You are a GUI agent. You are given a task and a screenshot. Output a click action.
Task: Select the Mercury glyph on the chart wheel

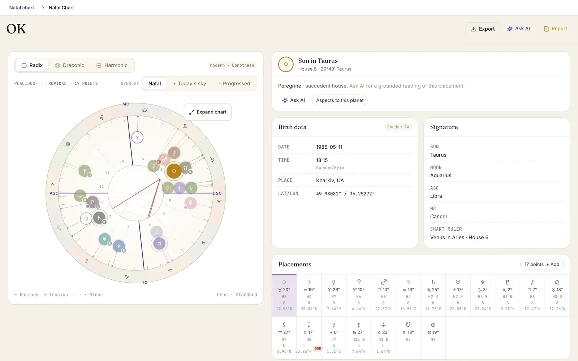(191, 188)
